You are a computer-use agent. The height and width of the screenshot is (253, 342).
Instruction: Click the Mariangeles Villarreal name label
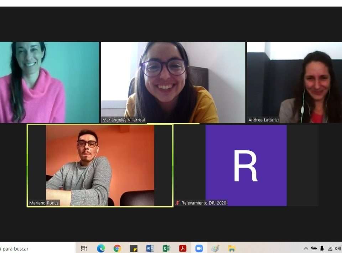(x=124, y=120)
